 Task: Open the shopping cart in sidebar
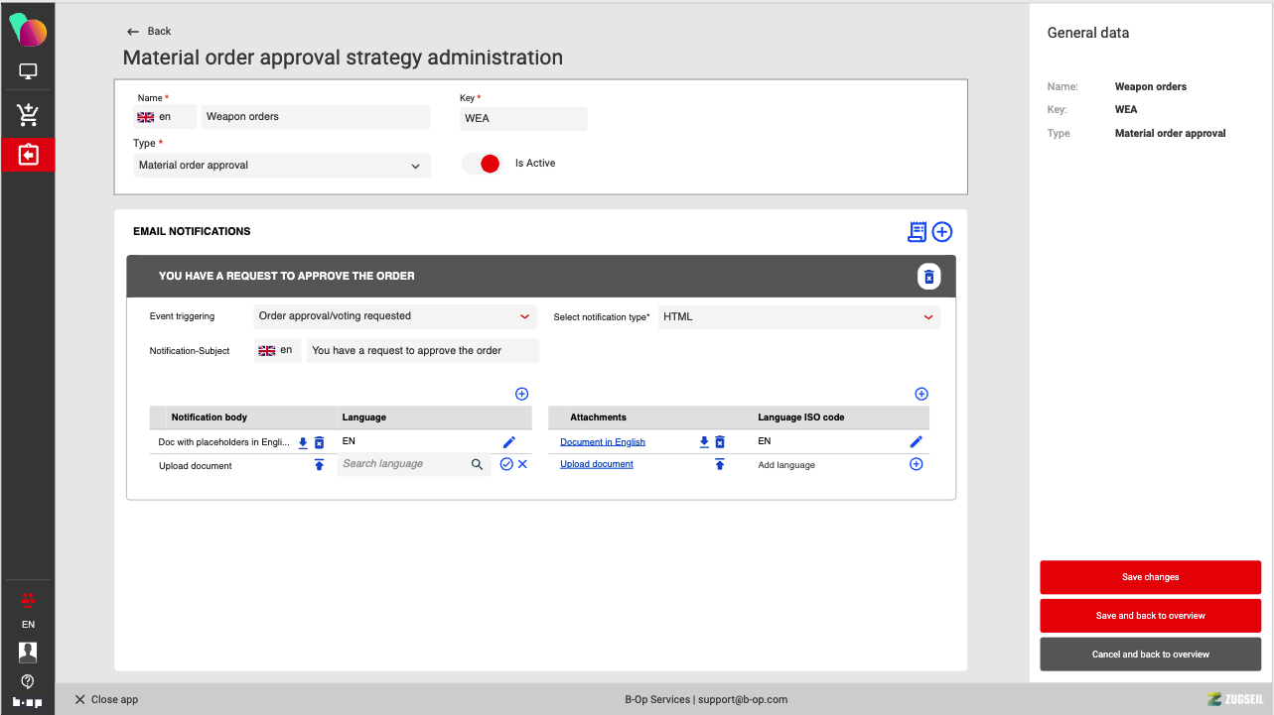click(x=28, y=115)
